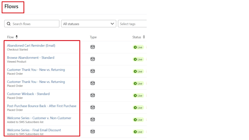Click the Flow column header
Screen dimensions: 249x140
click(10, 37)
